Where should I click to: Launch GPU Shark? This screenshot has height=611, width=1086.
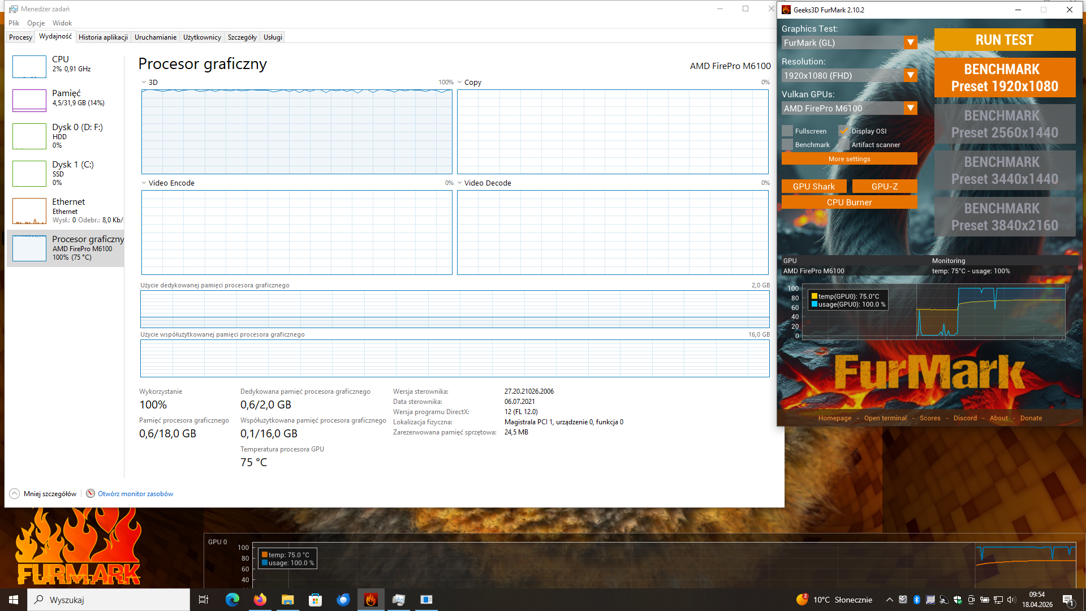(x=814, y=186)
